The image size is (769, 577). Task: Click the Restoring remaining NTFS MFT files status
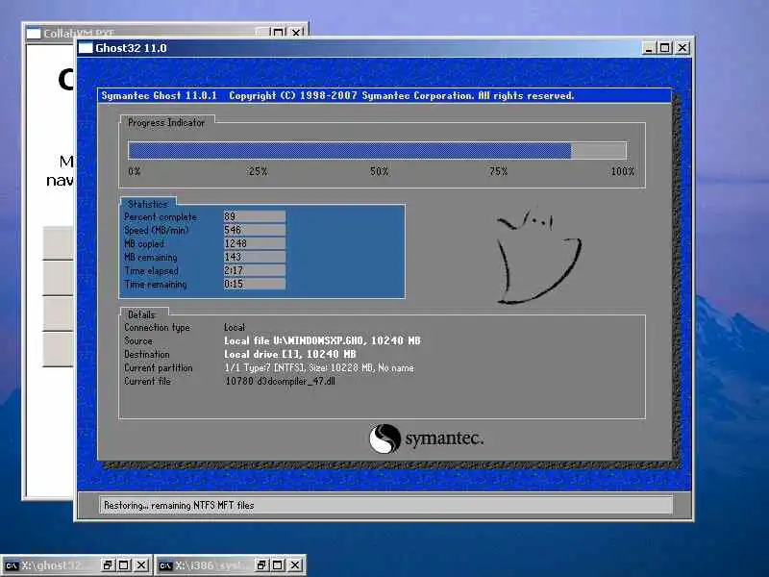pyautogui.click(x=179, y=505)
